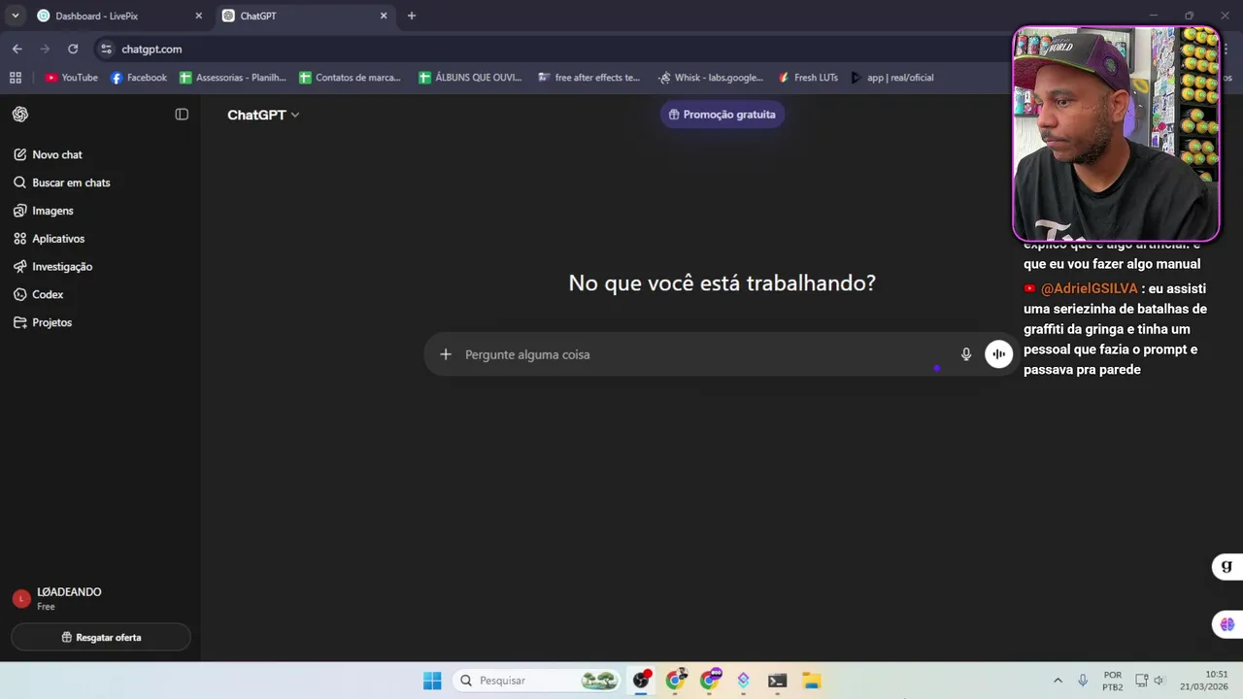This screenshot has width=1243, height=699.
Task: Click the system tray microphone icon
Action: [1083, 681]
